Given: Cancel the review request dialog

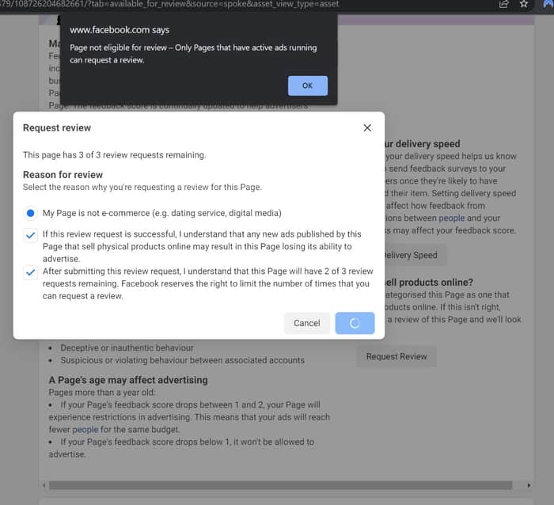Looking at the screenshot, I should click(x=307, y=323).
